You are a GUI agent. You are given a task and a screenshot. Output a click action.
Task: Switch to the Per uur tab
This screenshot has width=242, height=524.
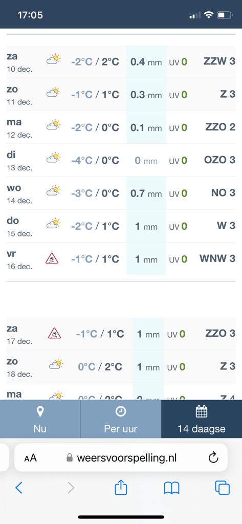tap(121, 419)
